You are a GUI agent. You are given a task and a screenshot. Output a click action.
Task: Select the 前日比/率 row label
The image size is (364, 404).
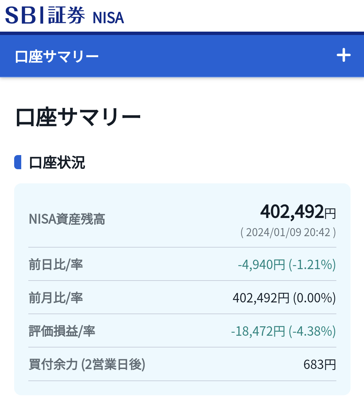[56, 265]
